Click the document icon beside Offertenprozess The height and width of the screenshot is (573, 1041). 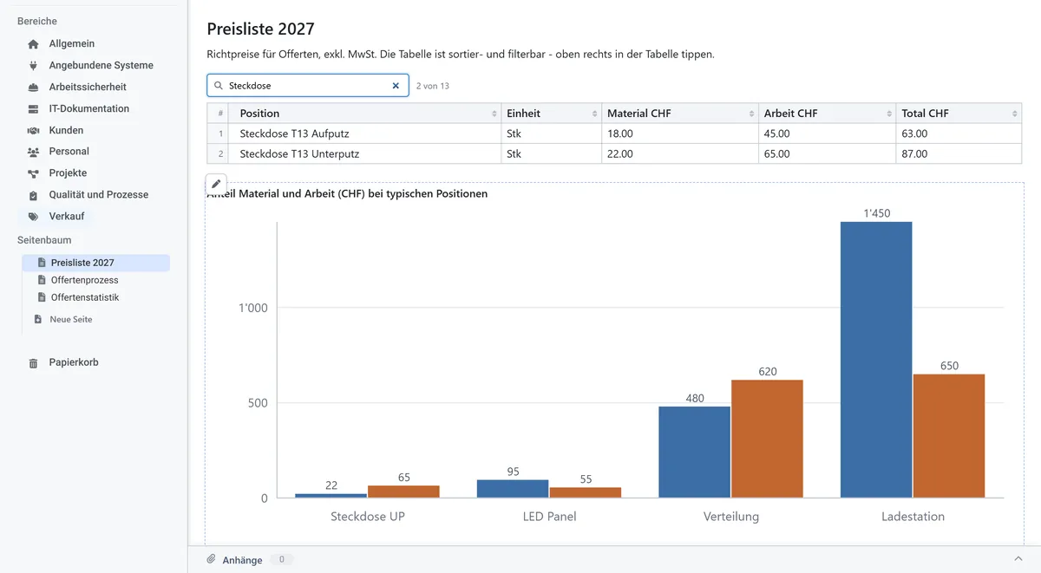point(42,280)
